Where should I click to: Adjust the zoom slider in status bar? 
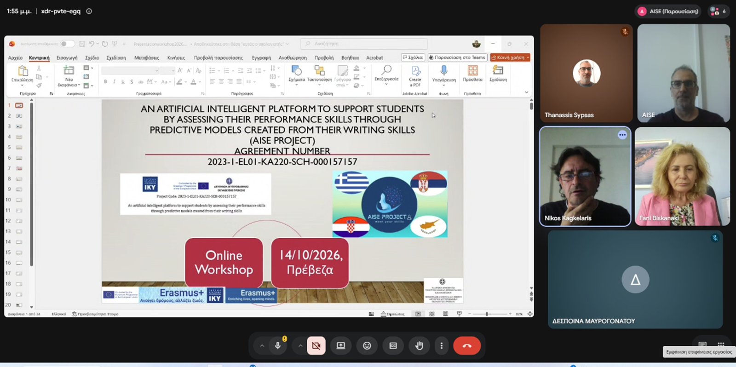point(487,314)
